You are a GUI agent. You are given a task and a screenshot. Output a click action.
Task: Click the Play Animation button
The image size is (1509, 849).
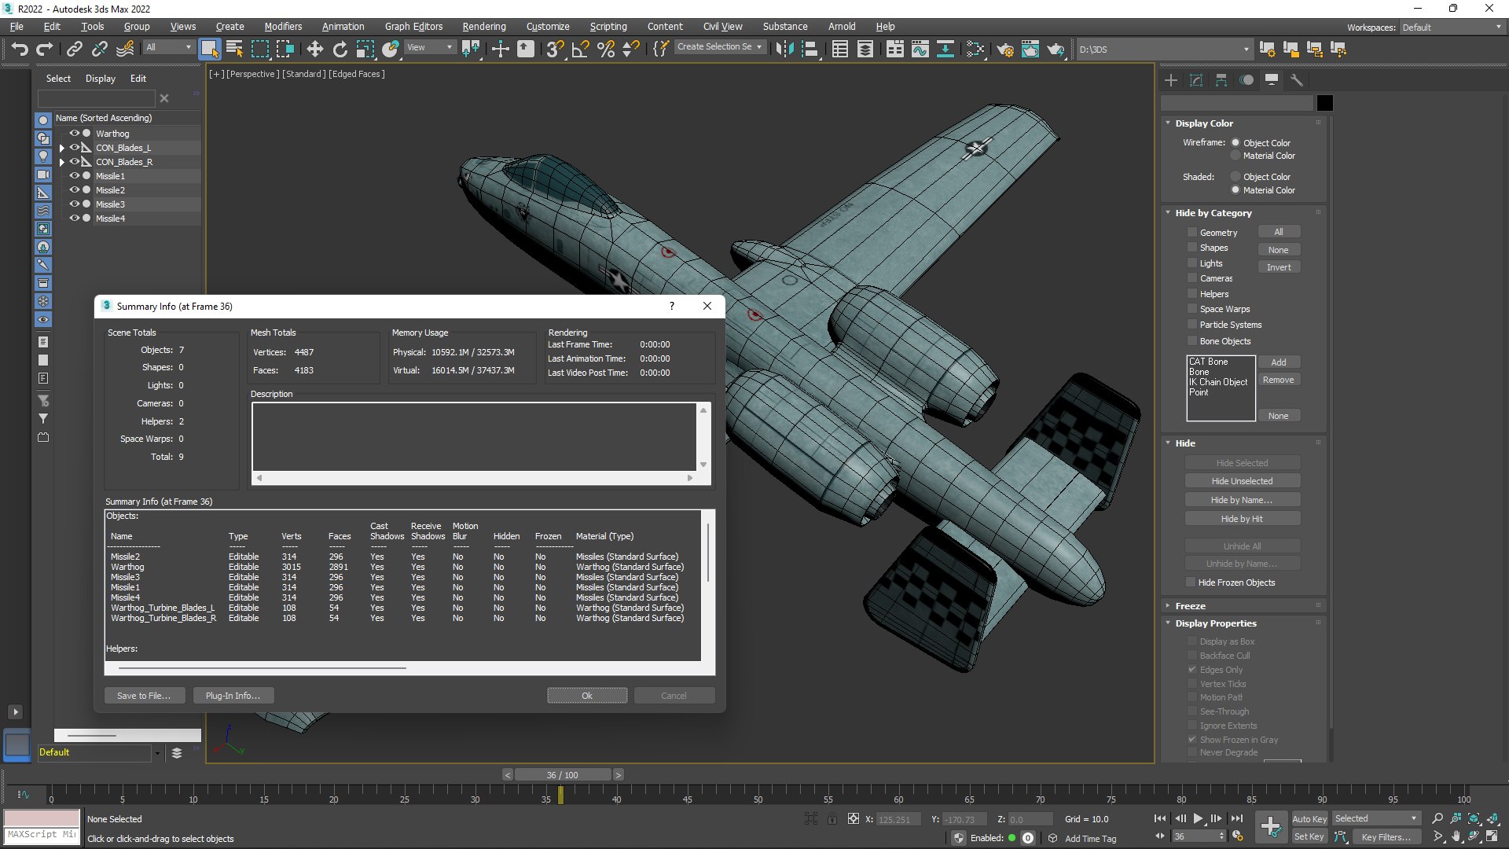(1198, 818)
